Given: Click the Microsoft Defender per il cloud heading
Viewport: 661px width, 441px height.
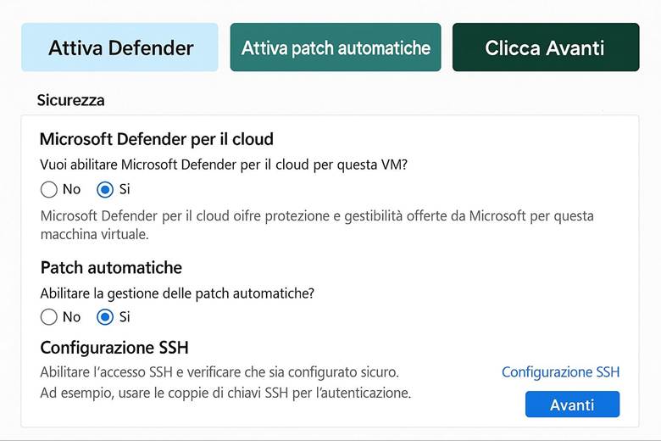Looking at the screenshot, I should 157,139.
